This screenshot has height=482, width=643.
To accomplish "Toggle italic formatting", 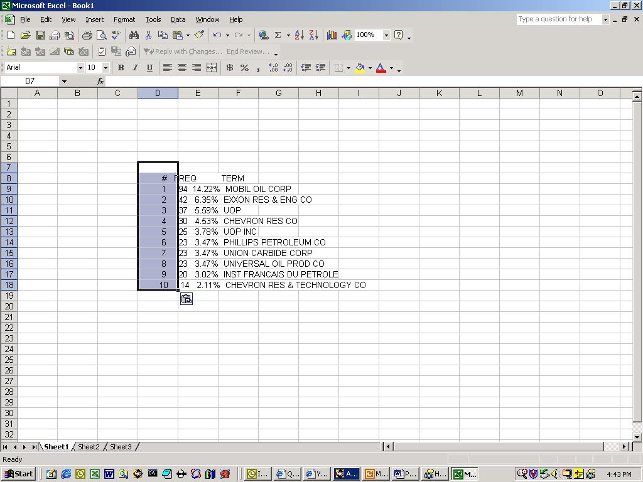I will coord(135,68).
